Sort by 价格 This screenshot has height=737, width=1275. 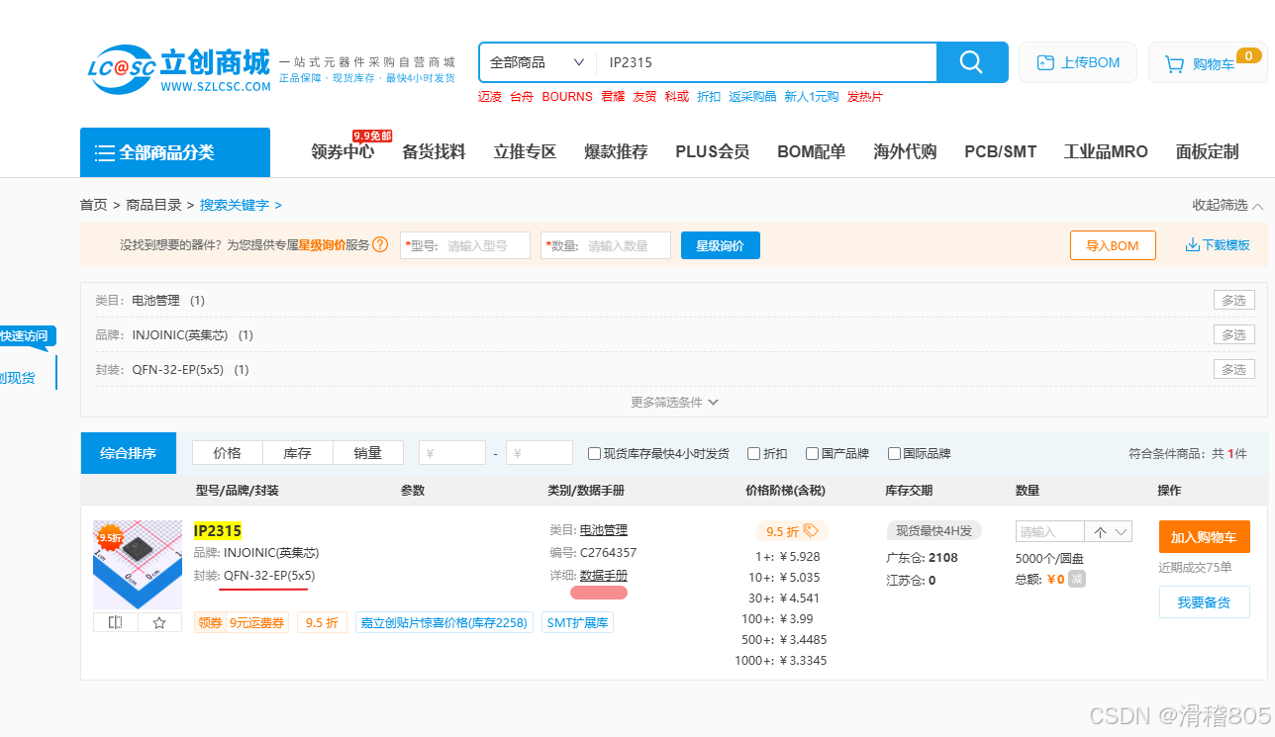(227, 453)
